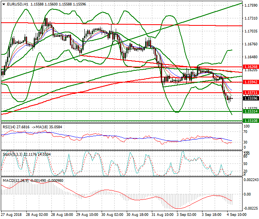The width and height of the screenshot is (259, 219).
Task: Click the Stochastic scale value 50
Action: (245, 164)
